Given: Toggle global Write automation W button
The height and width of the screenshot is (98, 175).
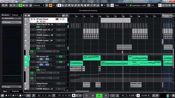Looking at the screenshot, I should [24, 5].
